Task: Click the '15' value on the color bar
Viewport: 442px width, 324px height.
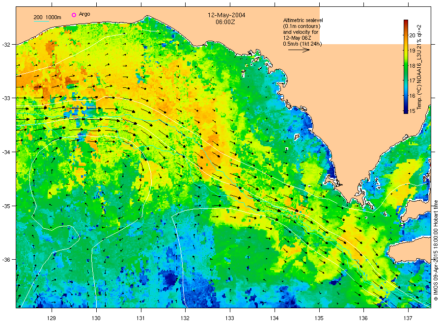Action: pos(412,111)
